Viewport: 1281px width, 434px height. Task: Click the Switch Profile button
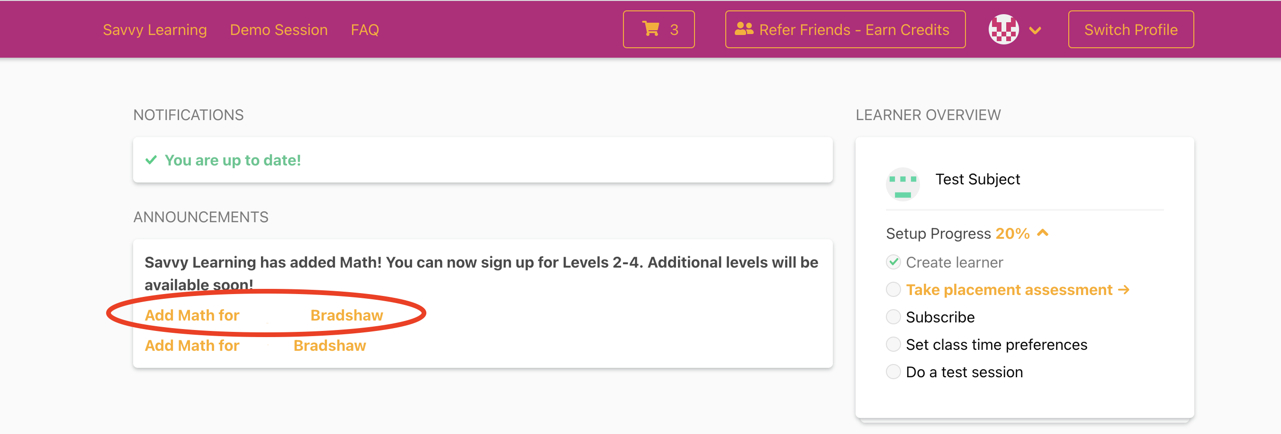(x=1130, y=29)
